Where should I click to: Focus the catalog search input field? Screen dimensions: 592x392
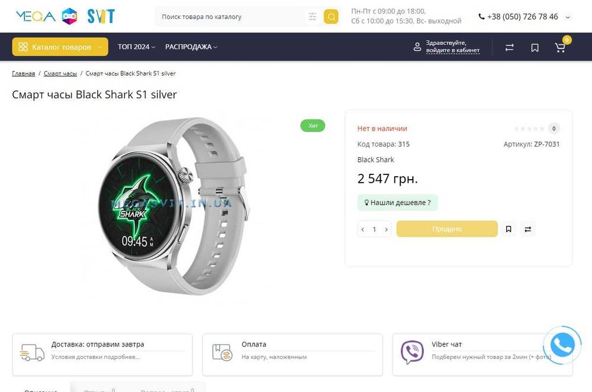coord(231,17)
